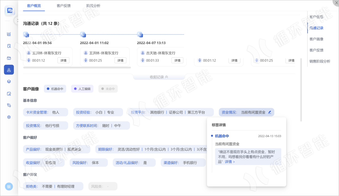339x196 pixels.
Task: Open the document search sidebar icon
Action: [x=9, y=46]
